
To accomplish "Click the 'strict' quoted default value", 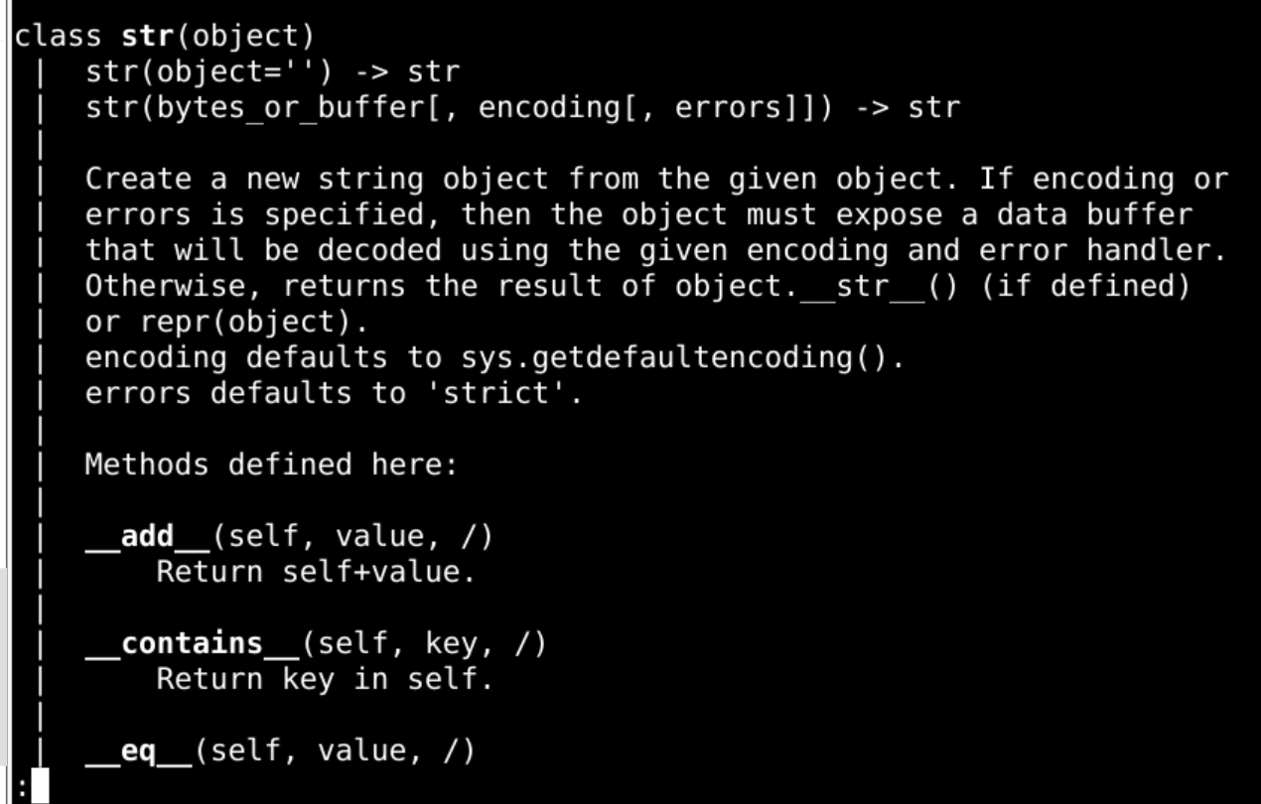I will coord(503,393).
